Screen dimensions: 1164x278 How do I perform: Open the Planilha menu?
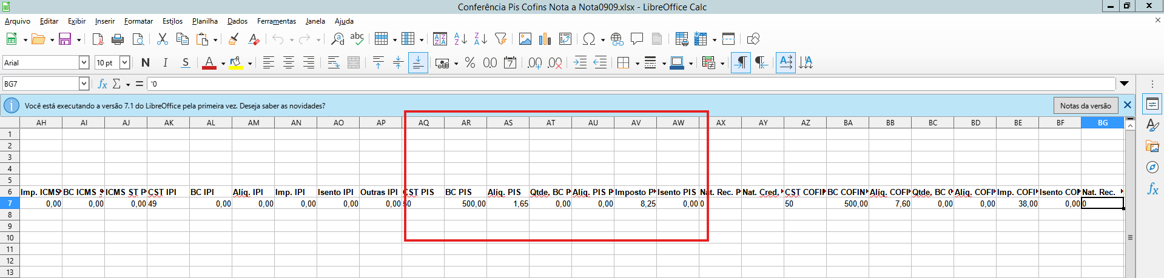205,21
